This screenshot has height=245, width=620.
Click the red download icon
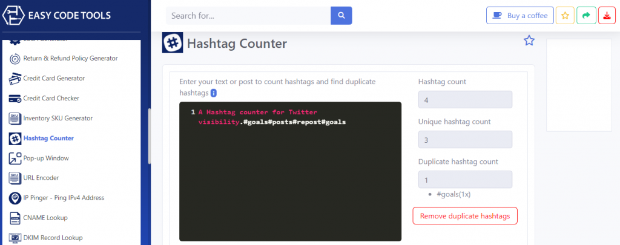pos(607,16)
